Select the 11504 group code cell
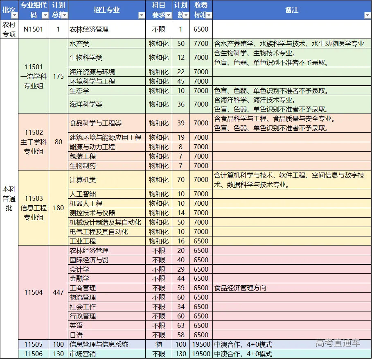The width and height of the screenshot is (372, 359). click(33, 293)
